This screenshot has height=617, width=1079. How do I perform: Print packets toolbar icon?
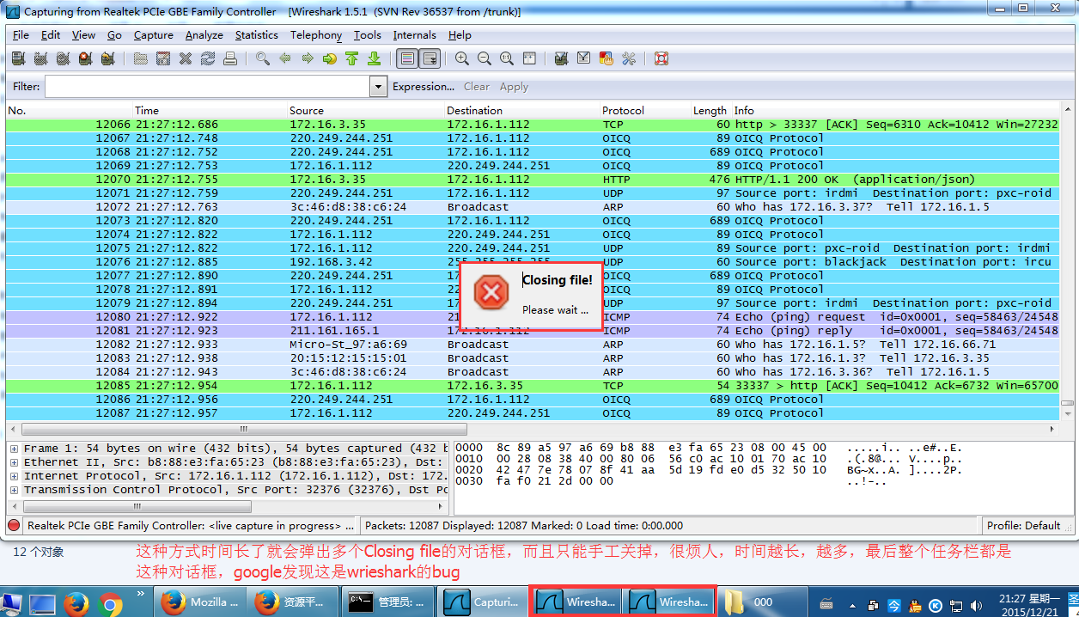tap(230, 58)
